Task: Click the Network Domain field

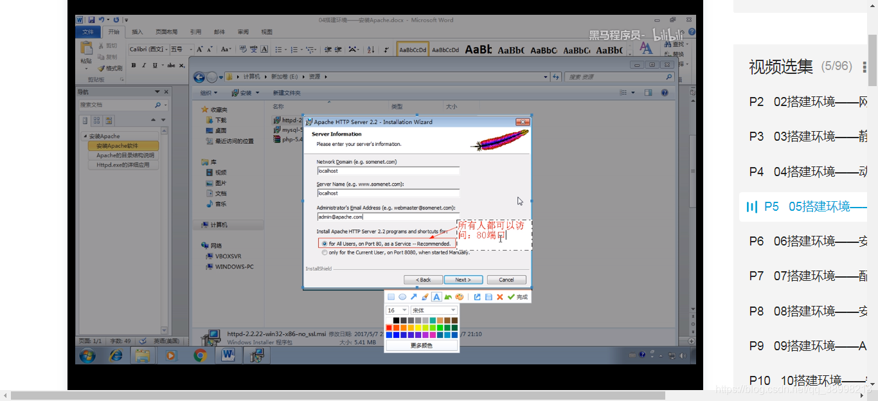Action: tap(388, 171)
